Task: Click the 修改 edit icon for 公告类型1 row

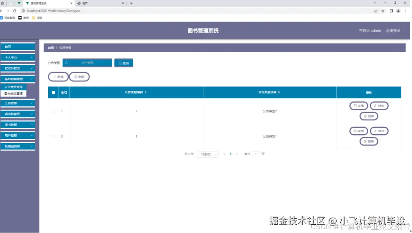Action: [375, 131]
